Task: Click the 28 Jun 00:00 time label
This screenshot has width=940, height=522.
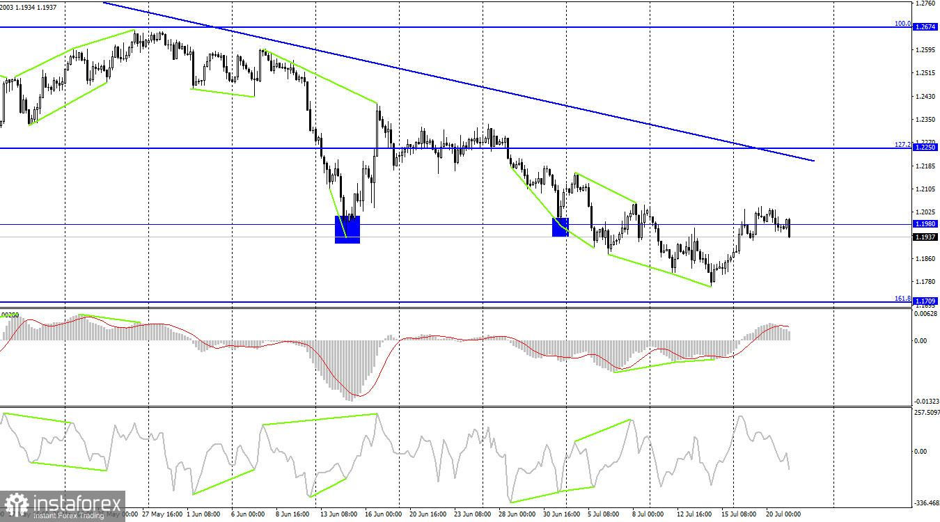Action: pos(519,514)
